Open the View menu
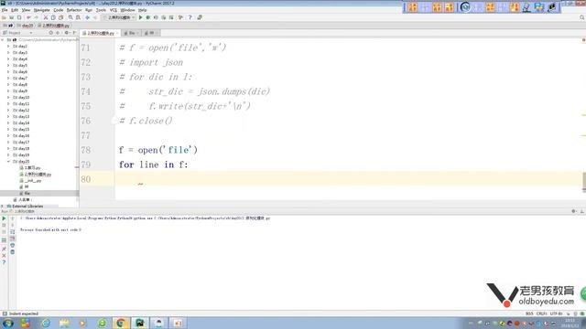Screen dimensions: 586x329 click(x=26, y=10)
